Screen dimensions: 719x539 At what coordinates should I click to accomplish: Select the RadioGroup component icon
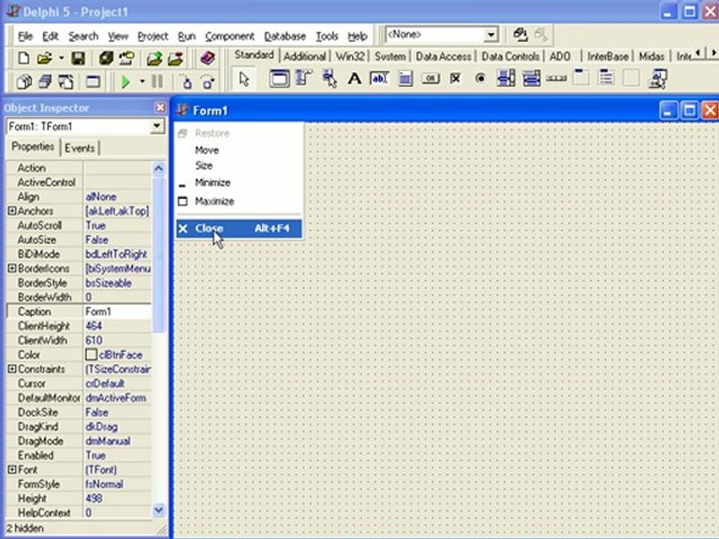click(x=606, y=78)
